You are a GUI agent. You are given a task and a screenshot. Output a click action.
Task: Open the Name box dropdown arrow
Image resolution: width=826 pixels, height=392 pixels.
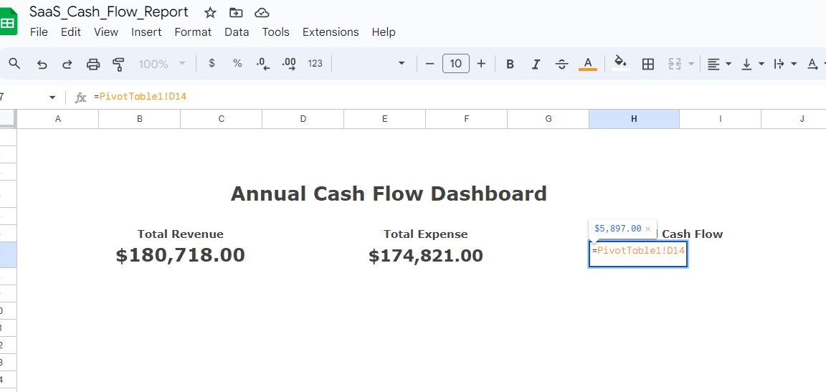(x=52, y=97)
